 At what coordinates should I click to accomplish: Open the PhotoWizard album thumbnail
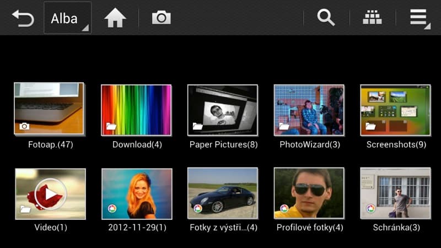[309, 110]
